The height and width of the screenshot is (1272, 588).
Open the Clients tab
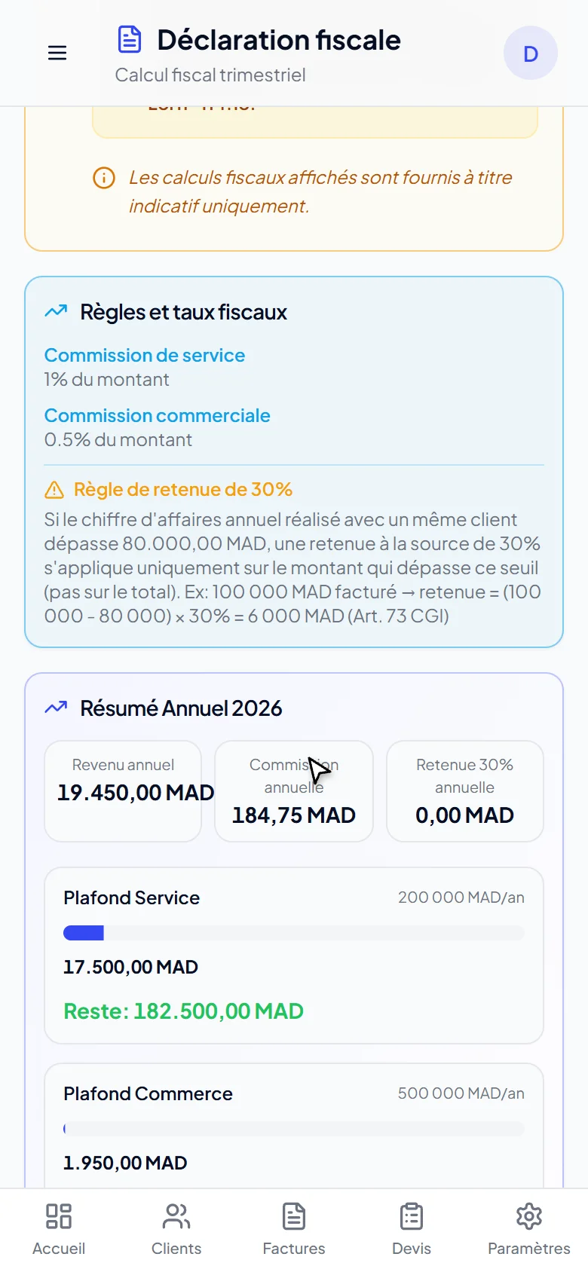coord(176,1230)
